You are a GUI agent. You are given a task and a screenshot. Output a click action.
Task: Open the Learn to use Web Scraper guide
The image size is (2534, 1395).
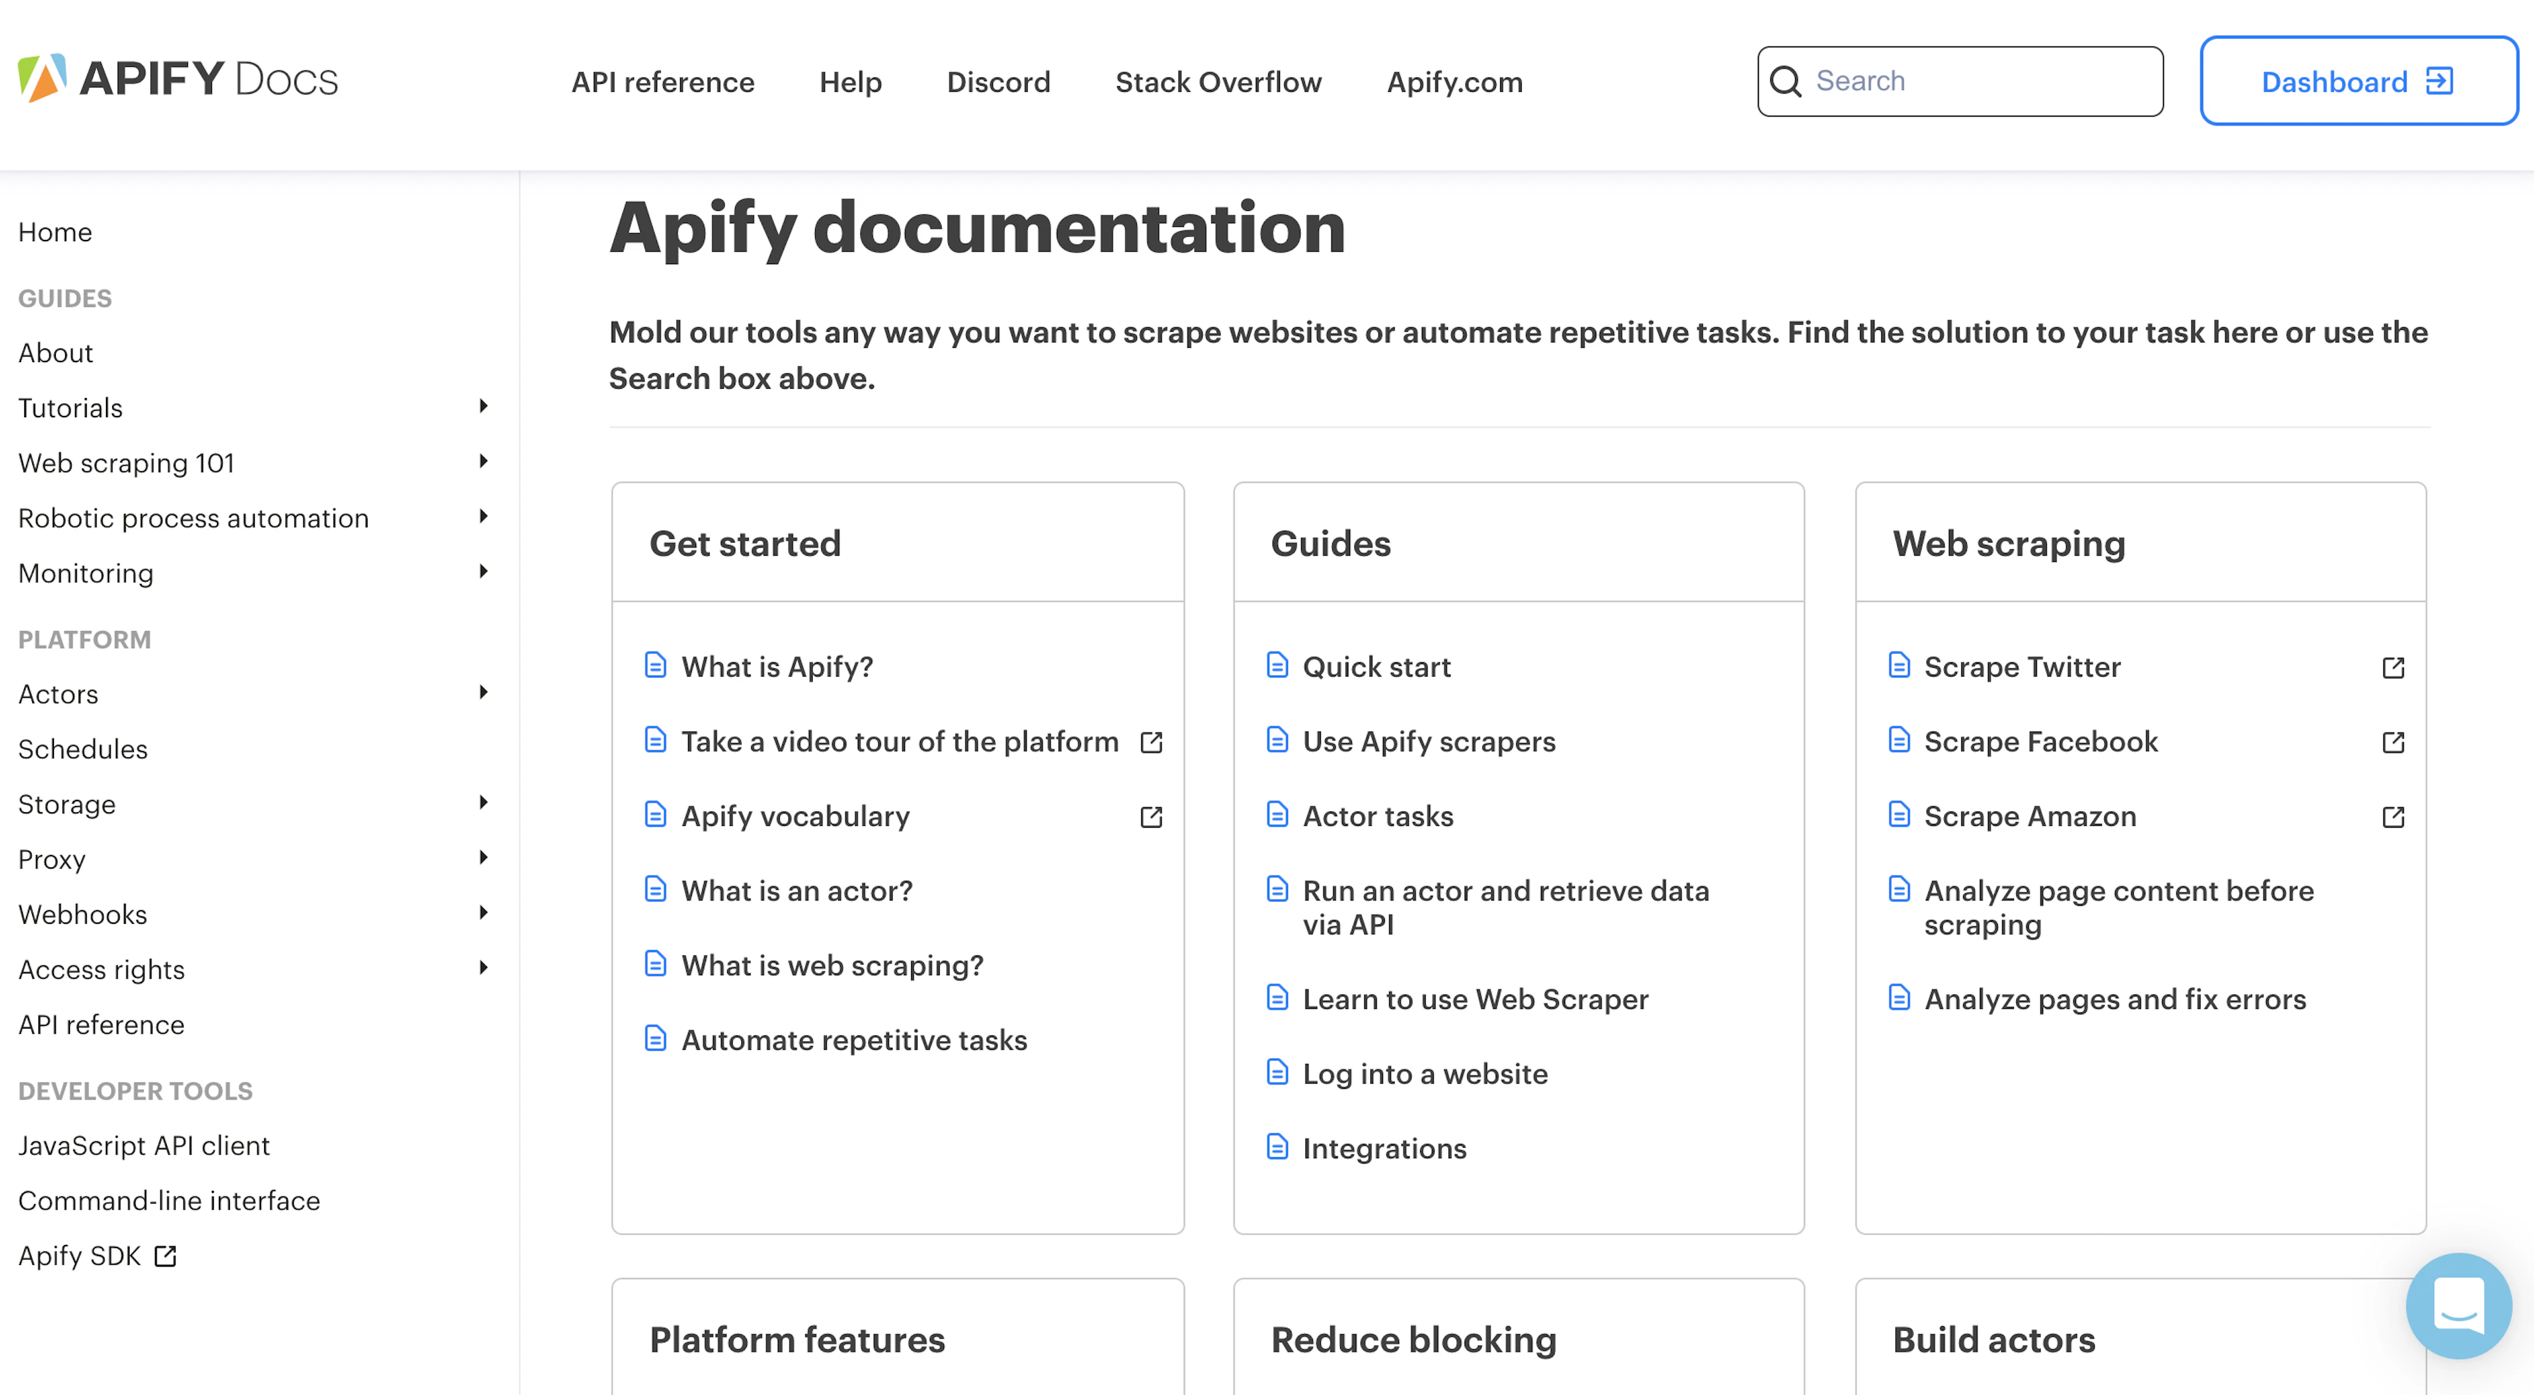pyautogui.click(x=1475, y=999)
